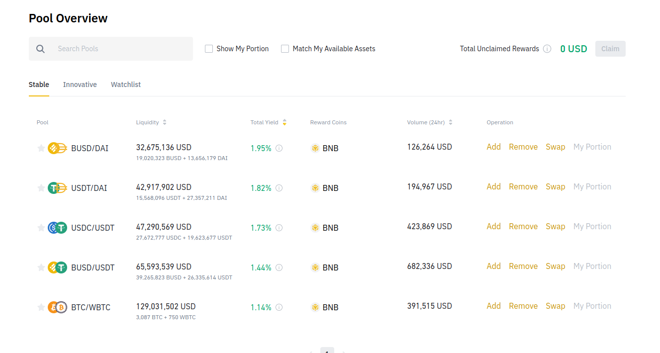Star the BUSD/USDT pool as favorite
This screenshot has width=660, height=353.
[x=41, y=267]
